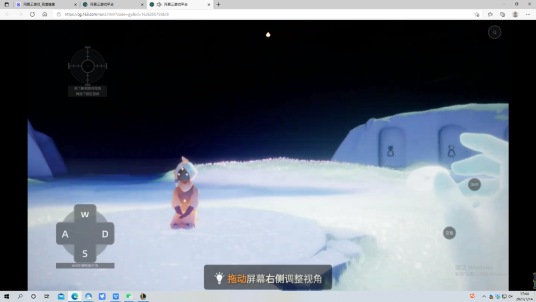Go back to the previous page
Viewport: 536px width, 302px height.
click(8, 14)
